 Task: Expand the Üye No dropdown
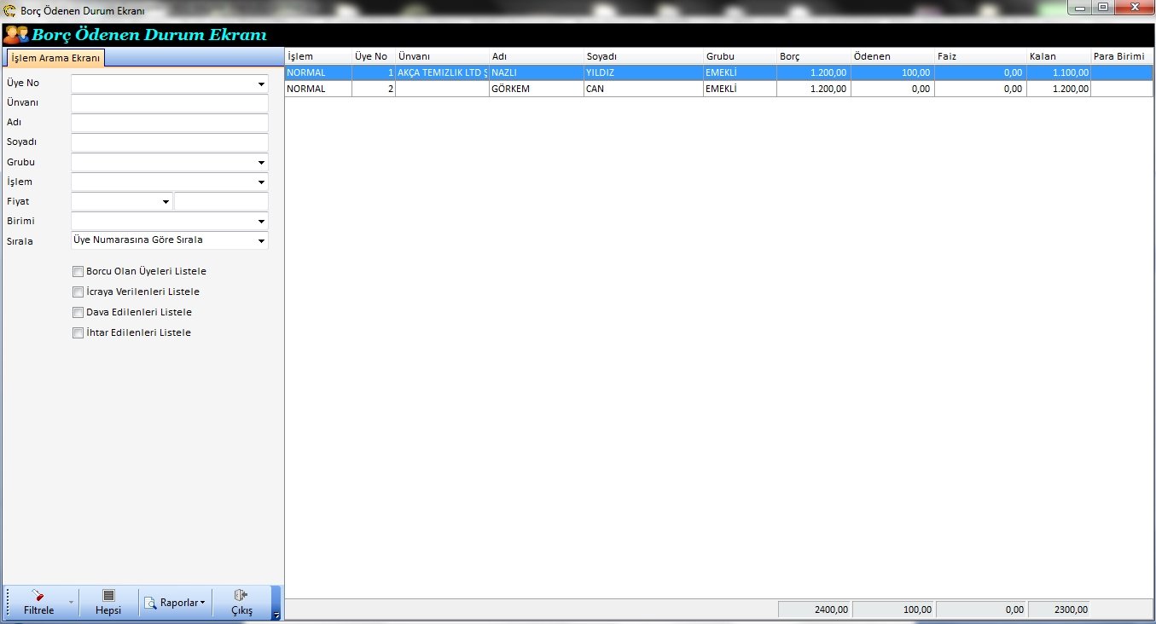[x=261, y=84]
